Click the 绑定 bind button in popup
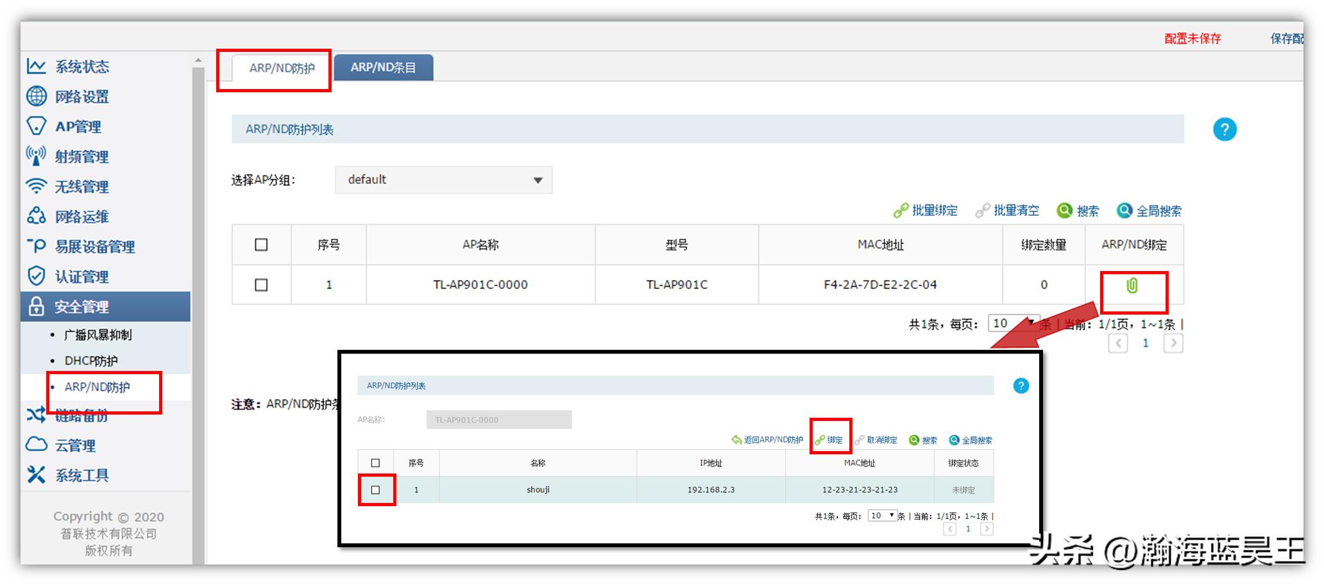The width and height of the screenshot is (1324, 585). tap(830, 440)
